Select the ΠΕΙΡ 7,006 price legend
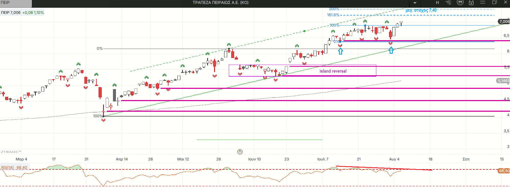The height and width of the screenshot is (187, 510). coord(11,13)
